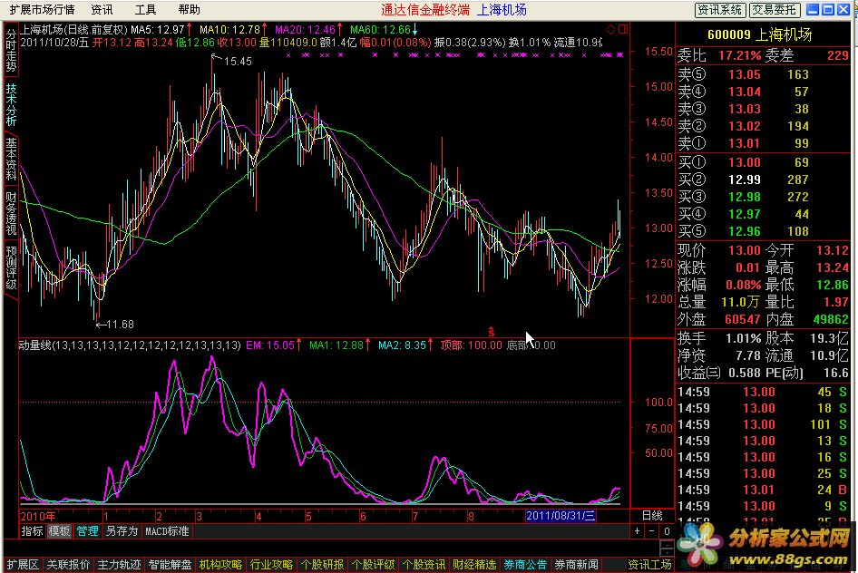Click the MA60: 12.66 indicator label
Image resolution: width=858 pixels, height=573 pixels.
click(x=380, y=29)
